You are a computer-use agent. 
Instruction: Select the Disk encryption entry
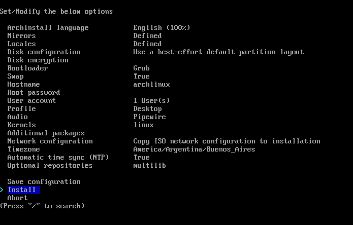(x=38, y=60)
